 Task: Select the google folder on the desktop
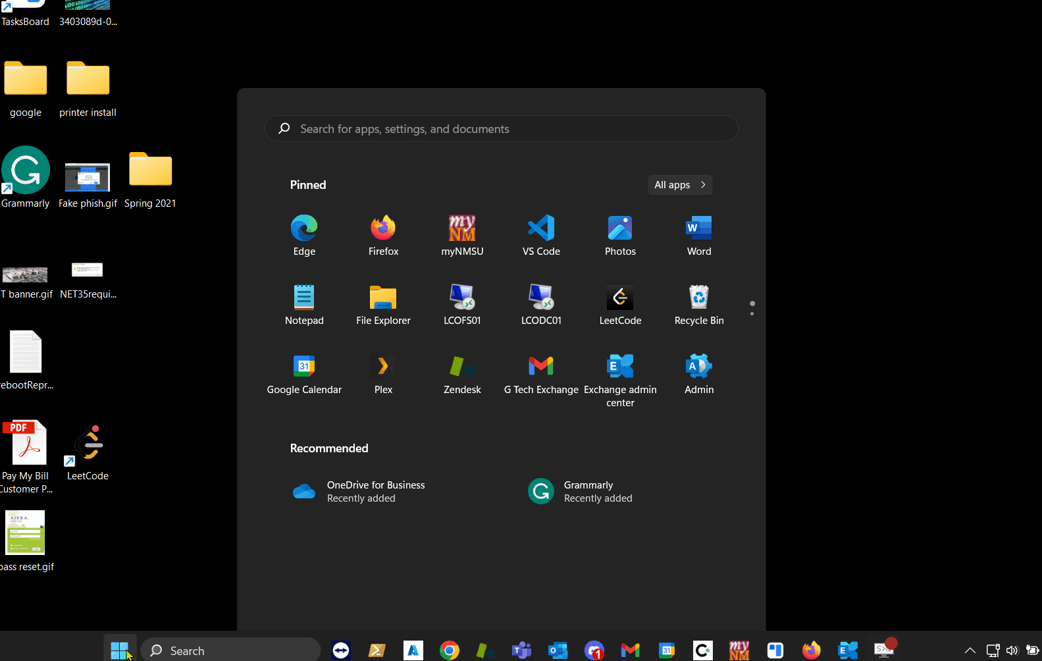tap(26, 89)
